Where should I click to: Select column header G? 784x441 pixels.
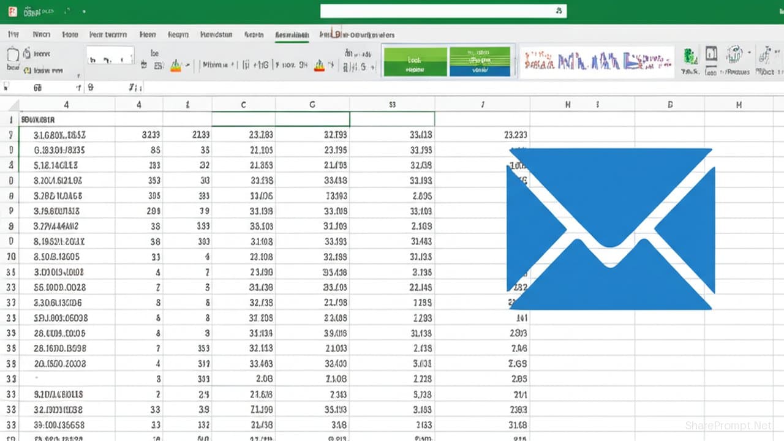[x=312, y=105]
